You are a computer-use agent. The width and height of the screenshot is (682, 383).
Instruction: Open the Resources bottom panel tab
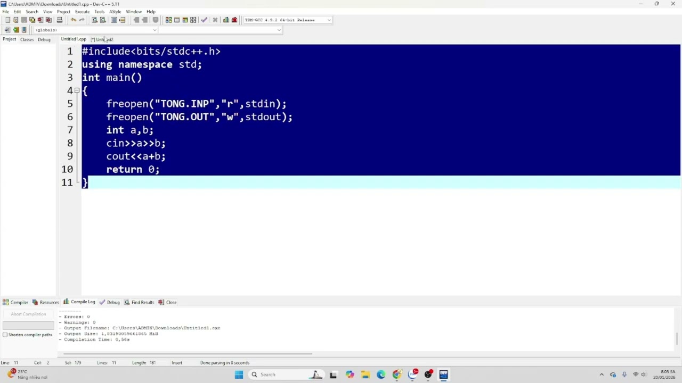pyautogui.click(x=45, y=302)
